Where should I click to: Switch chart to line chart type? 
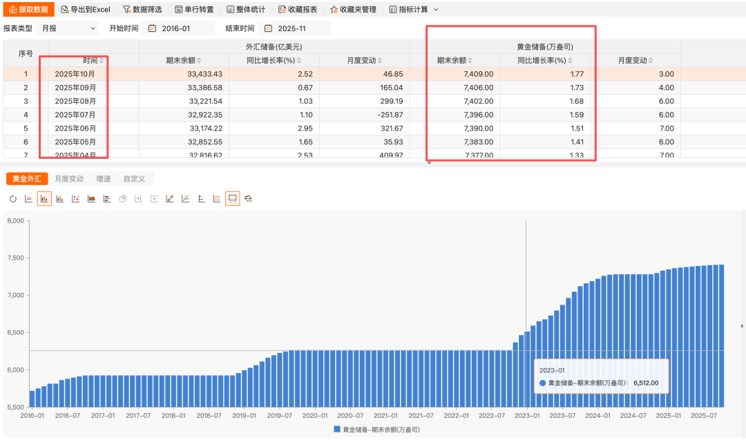click(28, 199)
